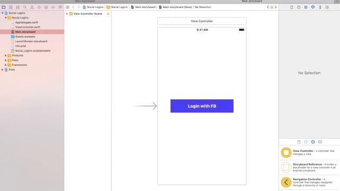Click the No Selection breadcrumb
340x191 pixels.
click(x=203, y=7)
